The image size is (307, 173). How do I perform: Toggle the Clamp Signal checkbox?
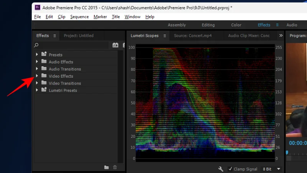click(x=230, y=169)
